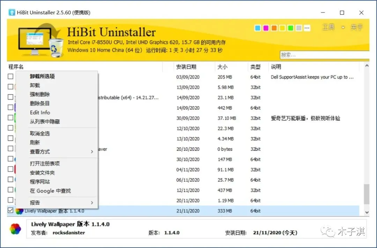Uncheck the Lively Wallpaper row checkbox
This screenshot has width=377, height=248.
pos(10,210)
